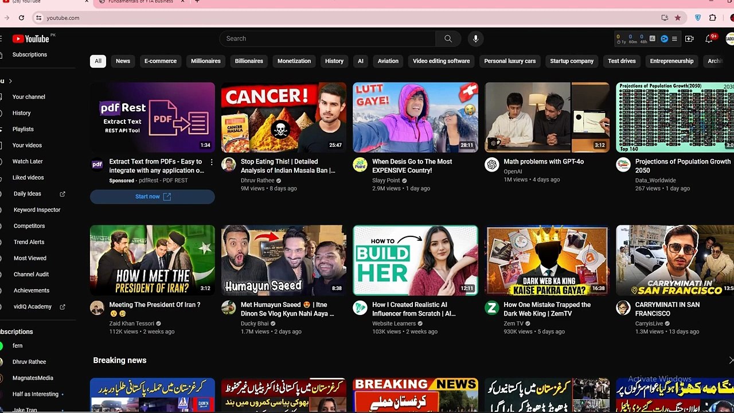Click the install app icon in address bar
The image size is (734, 413).
(665, 18)
